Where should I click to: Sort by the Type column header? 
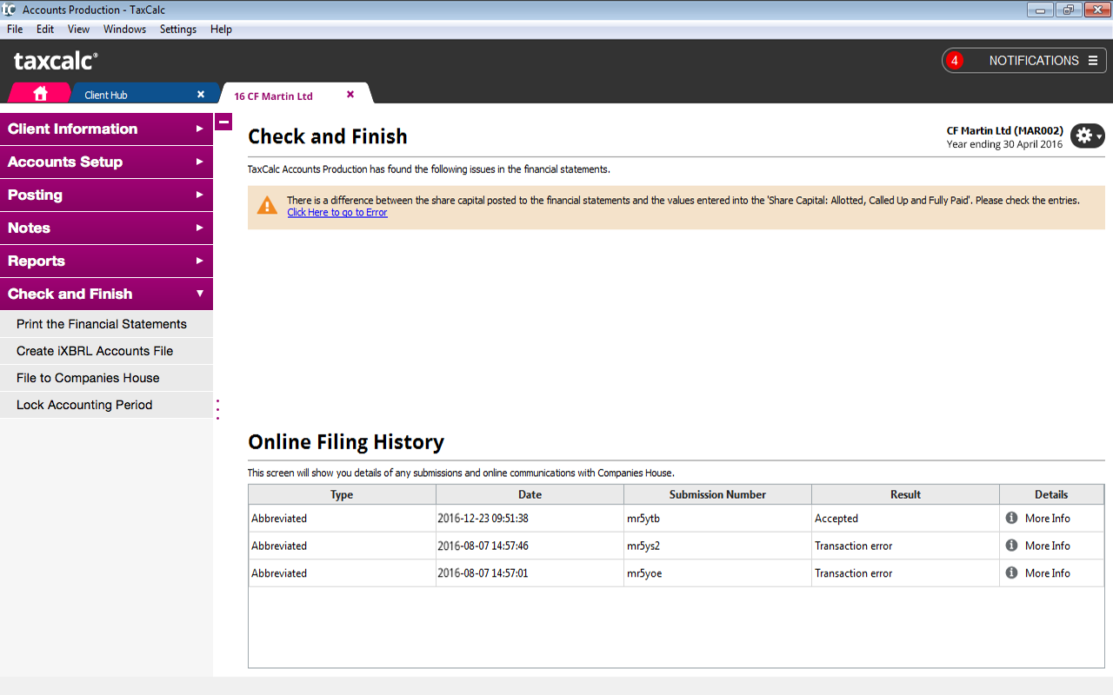click(342, 494)
